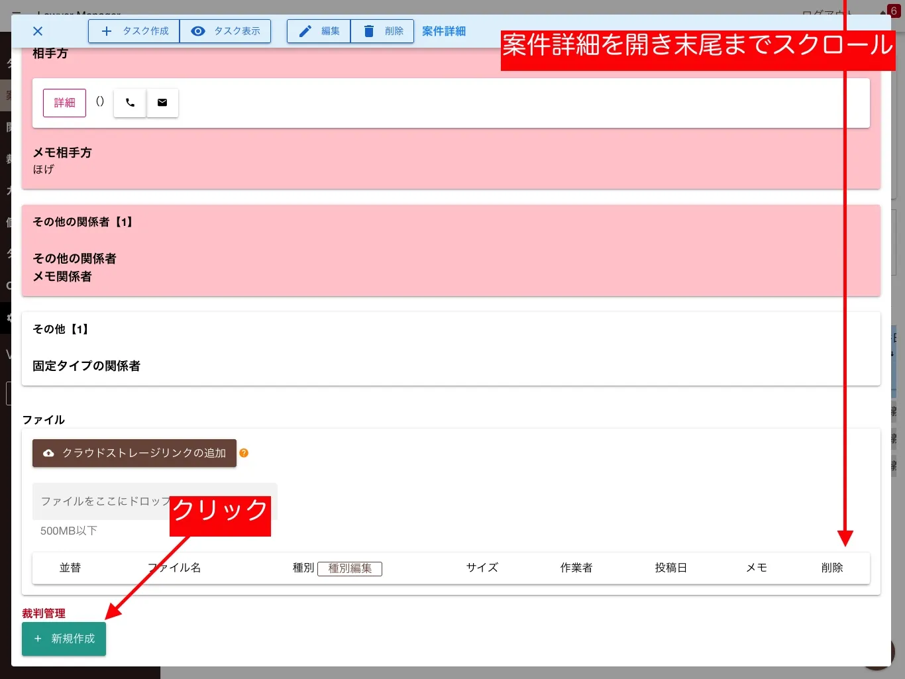Click the 並替 column header
This screenshot has height=679, width=905.
tap(70, 568)
